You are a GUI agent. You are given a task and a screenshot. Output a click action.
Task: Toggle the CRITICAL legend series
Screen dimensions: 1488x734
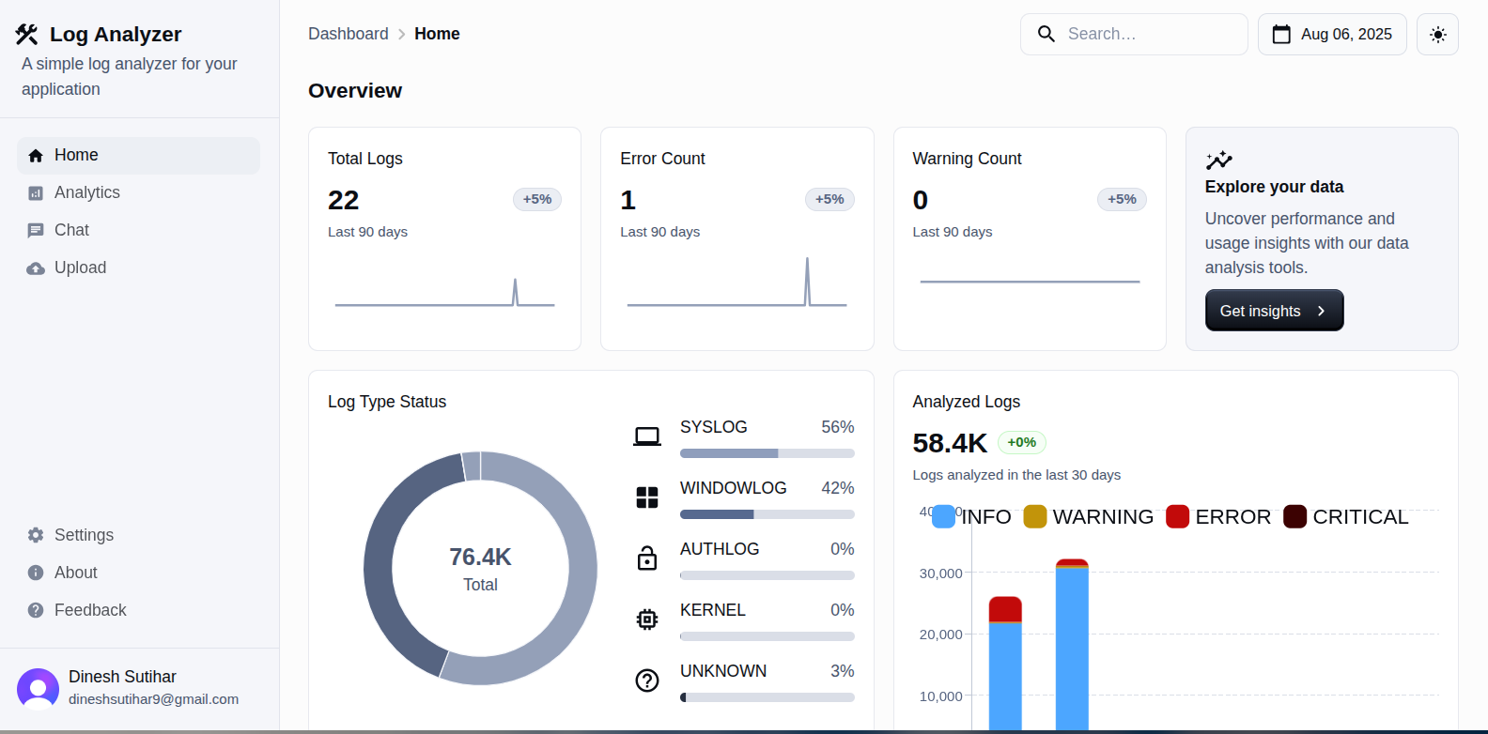pyautogui.click(x=1345, y=516)
